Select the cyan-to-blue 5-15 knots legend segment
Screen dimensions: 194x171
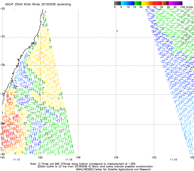[x=128, y=3]
